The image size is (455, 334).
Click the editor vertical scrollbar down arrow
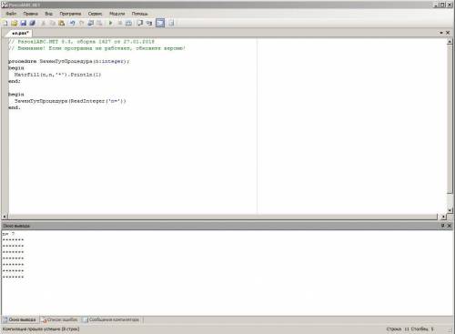(450, 210)
